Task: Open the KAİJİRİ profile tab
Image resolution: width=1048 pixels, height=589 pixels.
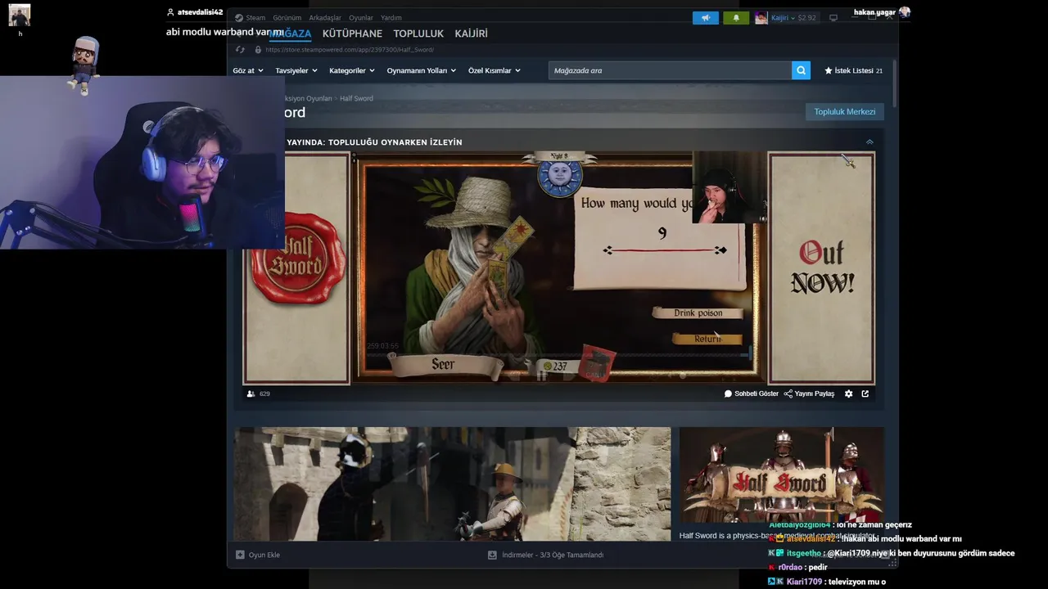Action: [x=471, y=34]
